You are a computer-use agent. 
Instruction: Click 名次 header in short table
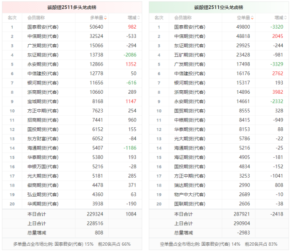tap(159, 18)
